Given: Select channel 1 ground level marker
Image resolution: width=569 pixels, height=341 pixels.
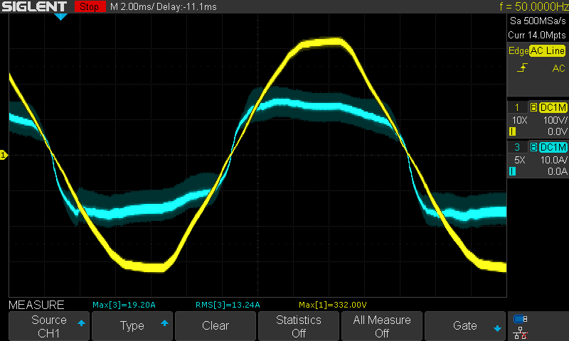Looking at the screenshot, I should pos(4,155).
